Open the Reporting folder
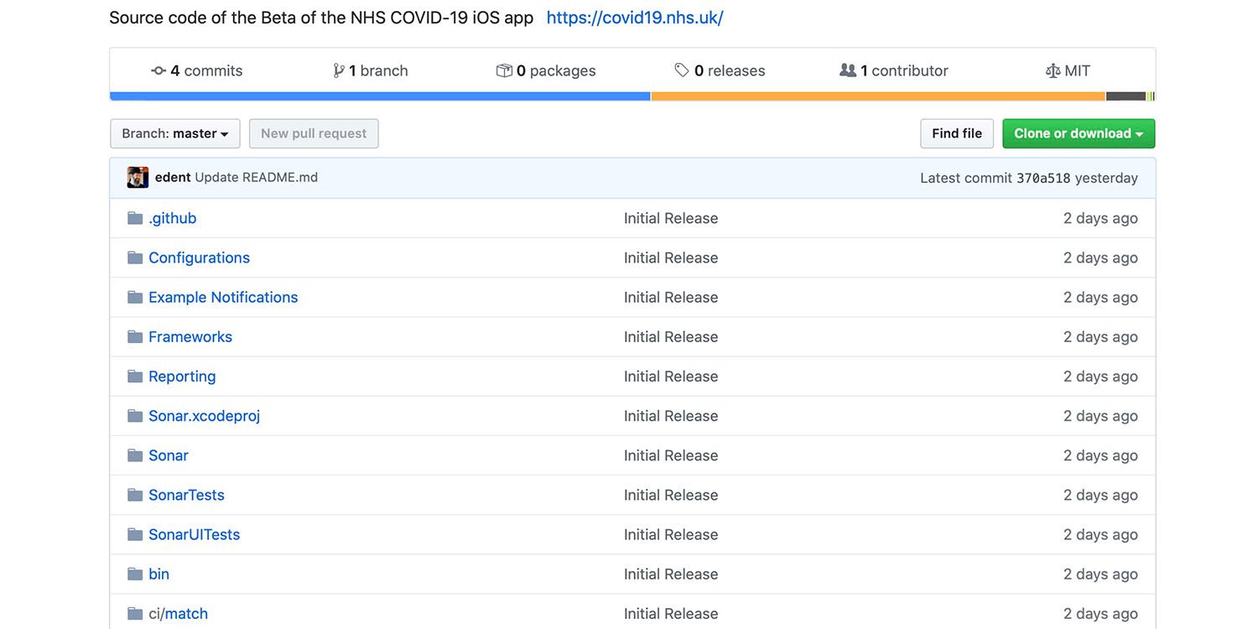 point(182,376)
